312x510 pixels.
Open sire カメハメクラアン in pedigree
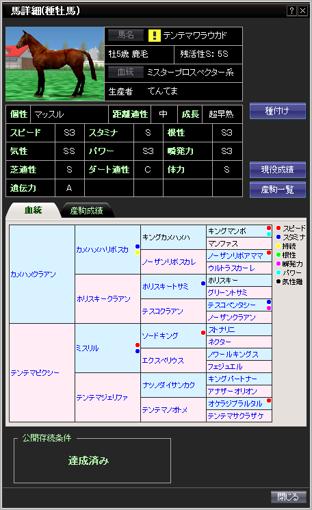click(33, 275)
